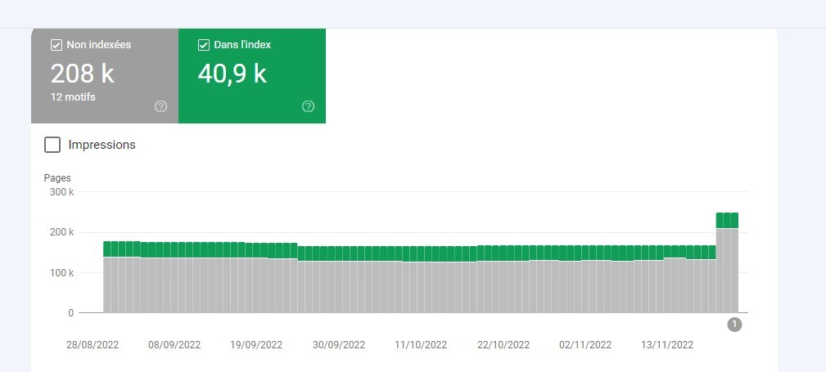Image resolution: width=826 pixels, height=372 pixels.
Task: Click the annotation marker numbered 1 under chart
Action: pos(734,325)
